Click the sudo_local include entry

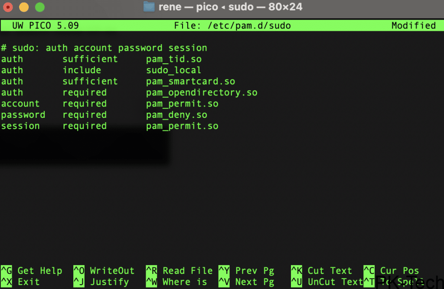tap(173, 70)
